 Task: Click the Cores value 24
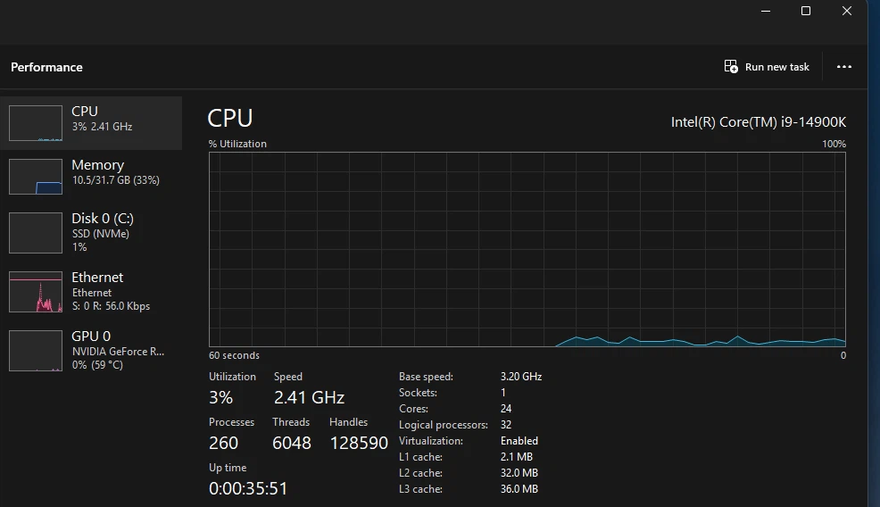(506, 409)
